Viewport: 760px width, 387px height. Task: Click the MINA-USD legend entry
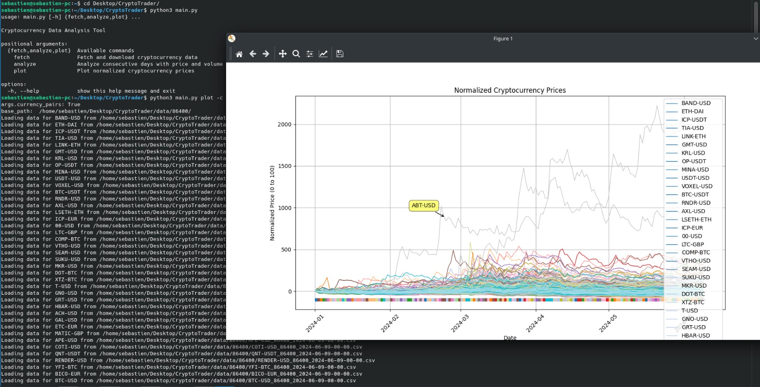[687, 170]
